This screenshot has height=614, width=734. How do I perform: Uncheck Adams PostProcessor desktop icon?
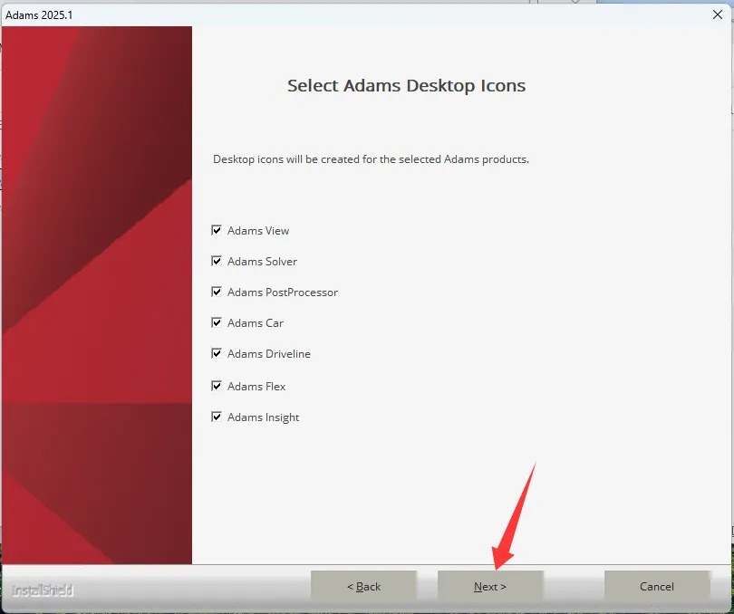pos(217,292)
